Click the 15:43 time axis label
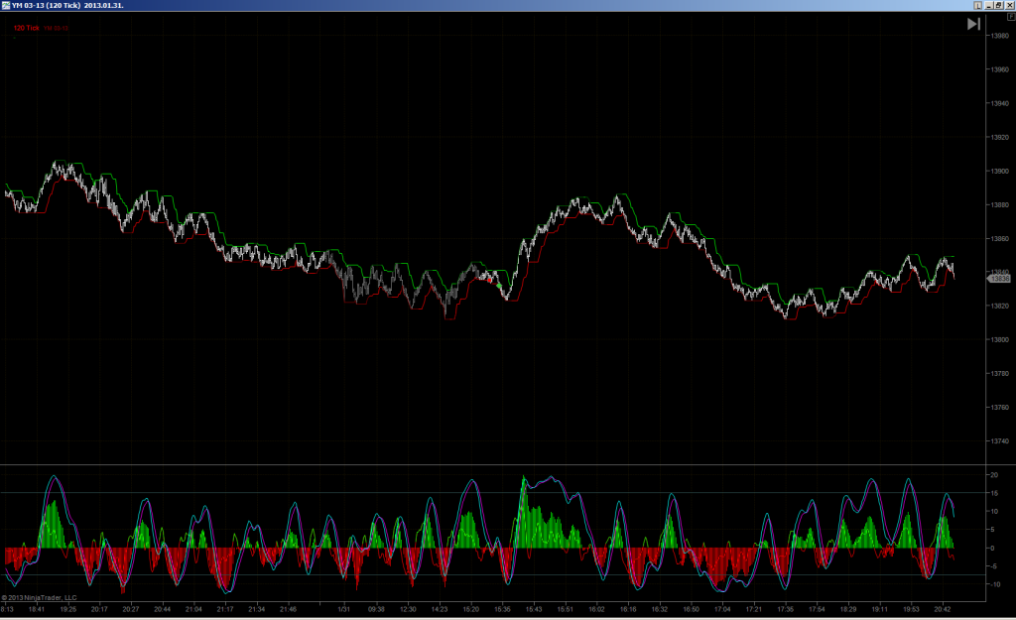This screenshot has height=620, width=1016. tap(534, 609)
